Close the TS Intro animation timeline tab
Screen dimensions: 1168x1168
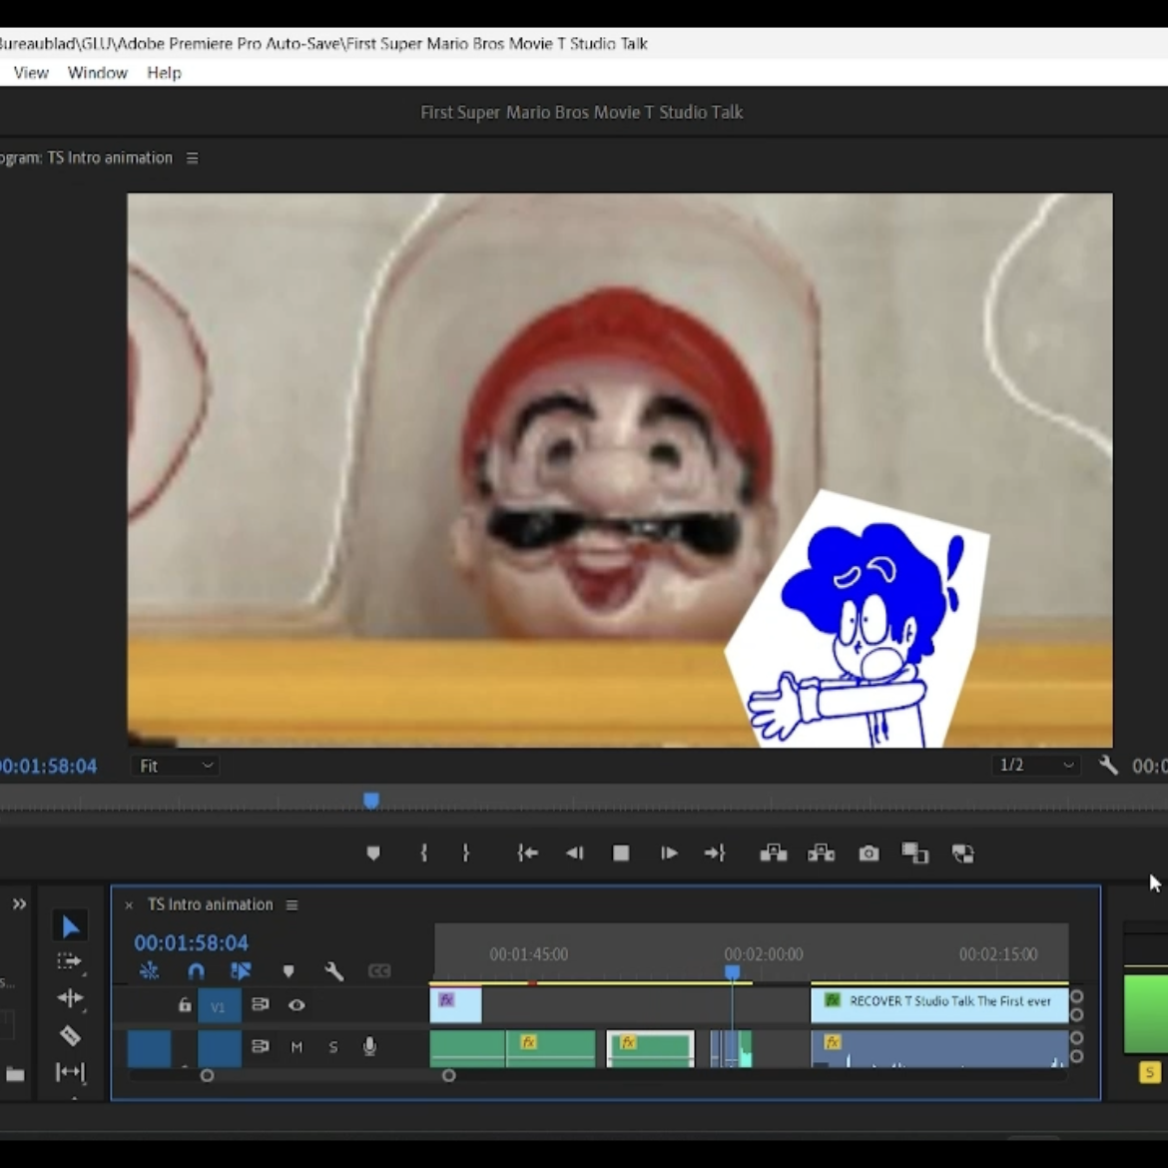click(129, 905)
